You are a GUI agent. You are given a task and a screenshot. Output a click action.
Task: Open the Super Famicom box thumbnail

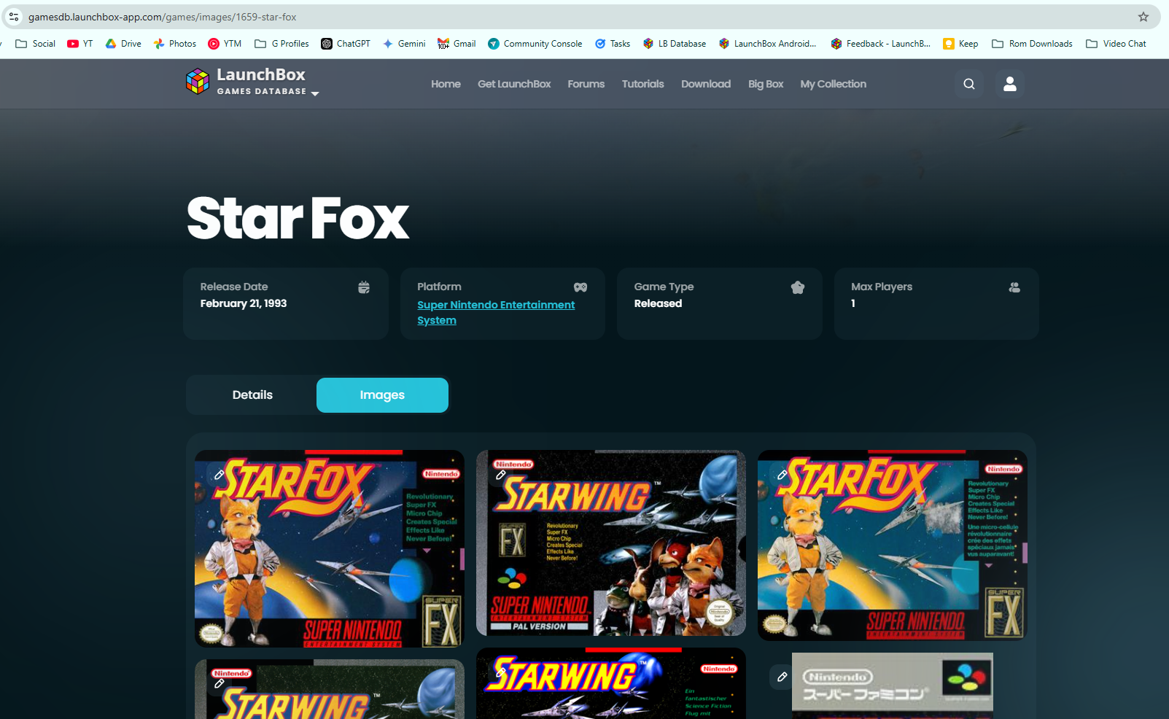tap(893, 685)
